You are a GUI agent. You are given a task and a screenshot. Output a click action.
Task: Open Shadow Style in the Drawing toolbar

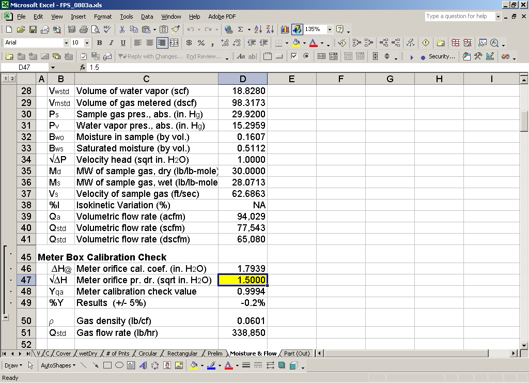point(282,365)
